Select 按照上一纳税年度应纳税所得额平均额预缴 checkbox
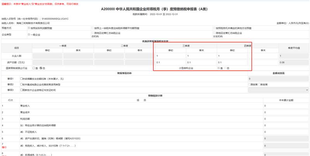The width and height of the screenshot is (310, 156). [x=92, y=28]
